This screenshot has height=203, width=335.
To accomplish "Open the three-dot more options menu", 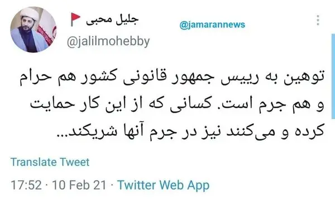I will pyautogui.click(x=318, y=20).
